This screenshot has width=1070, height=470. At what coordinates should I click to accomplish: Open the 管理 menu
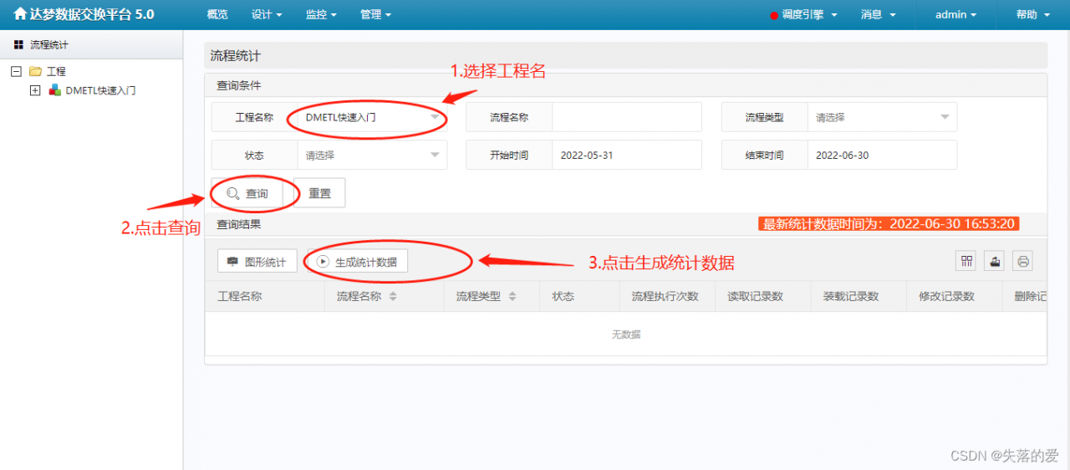point(375,14)
